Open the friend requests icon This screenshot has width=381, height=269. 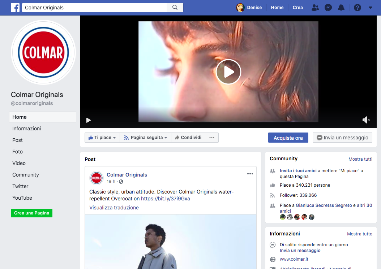pyautogui.click(x=315, y=8)
